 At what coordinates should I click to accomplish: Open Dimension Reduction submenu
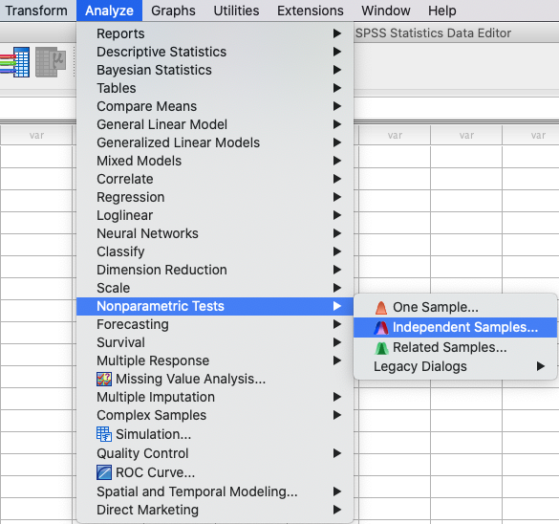(215, 270)
